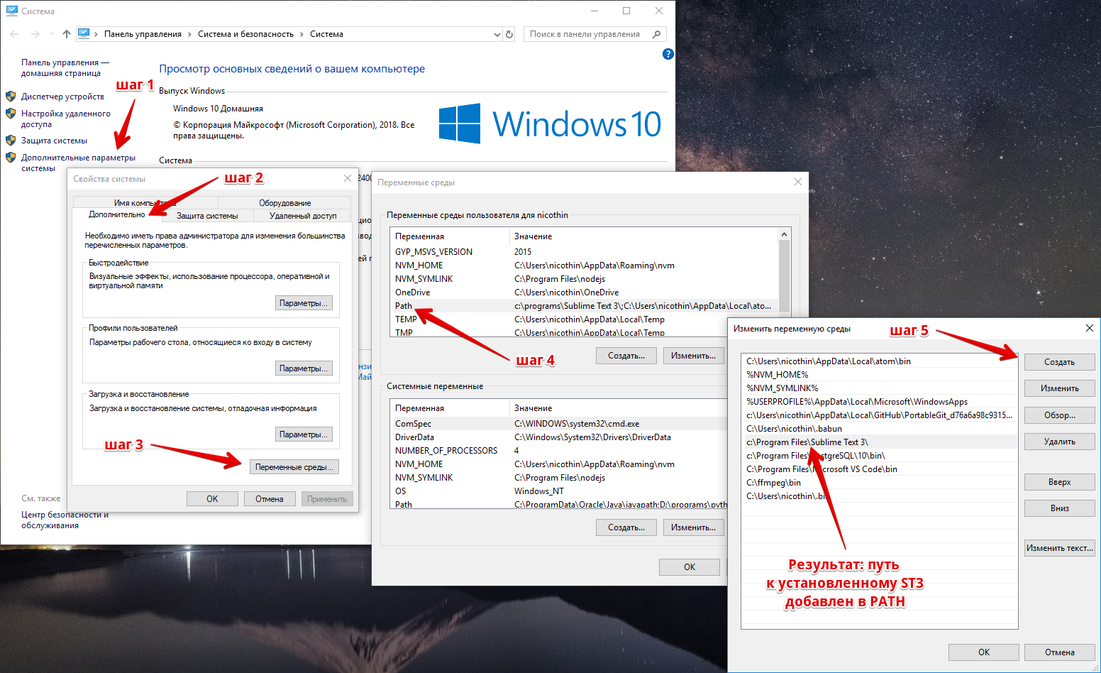
Task: Close the Свойства системы dialog
Action: 348,178
